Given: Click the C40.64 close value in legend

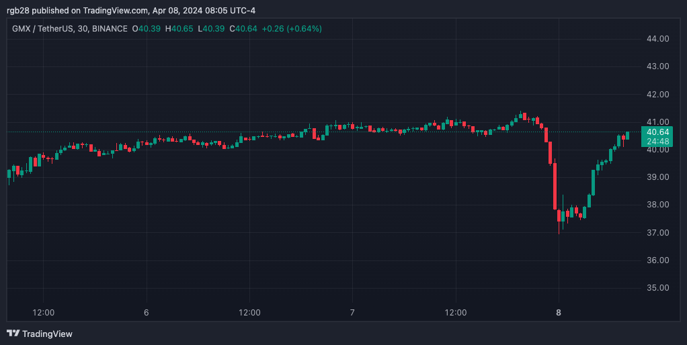Looking at the screenshot, I should point(243,29).
